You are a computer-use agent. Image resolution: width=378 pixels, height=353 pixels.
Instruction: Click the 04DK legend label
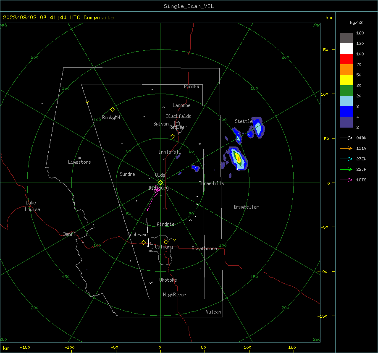pyautogui.click(x=361, y=138)
